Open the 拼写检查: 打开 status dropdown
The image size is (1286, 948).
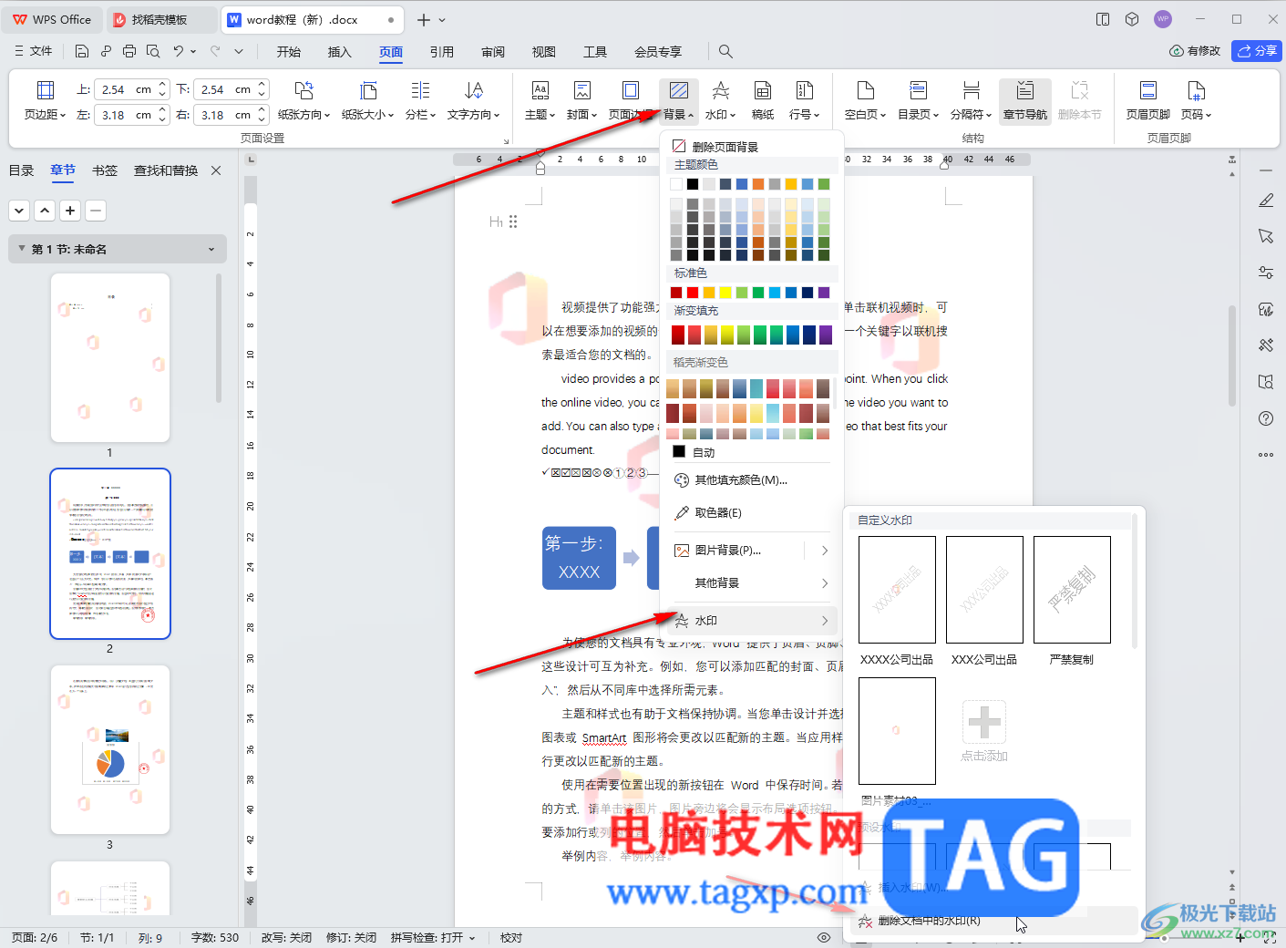point(433,937)
